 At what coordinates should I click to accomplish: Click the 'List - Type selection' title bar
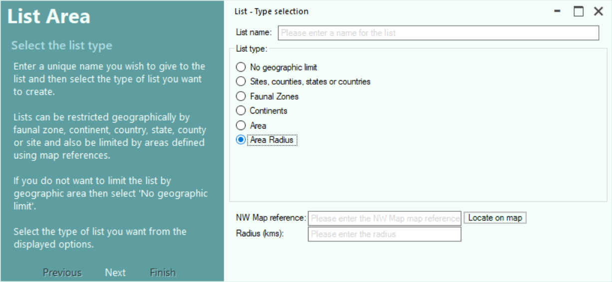pyautogui.click(x=272, y=11)
